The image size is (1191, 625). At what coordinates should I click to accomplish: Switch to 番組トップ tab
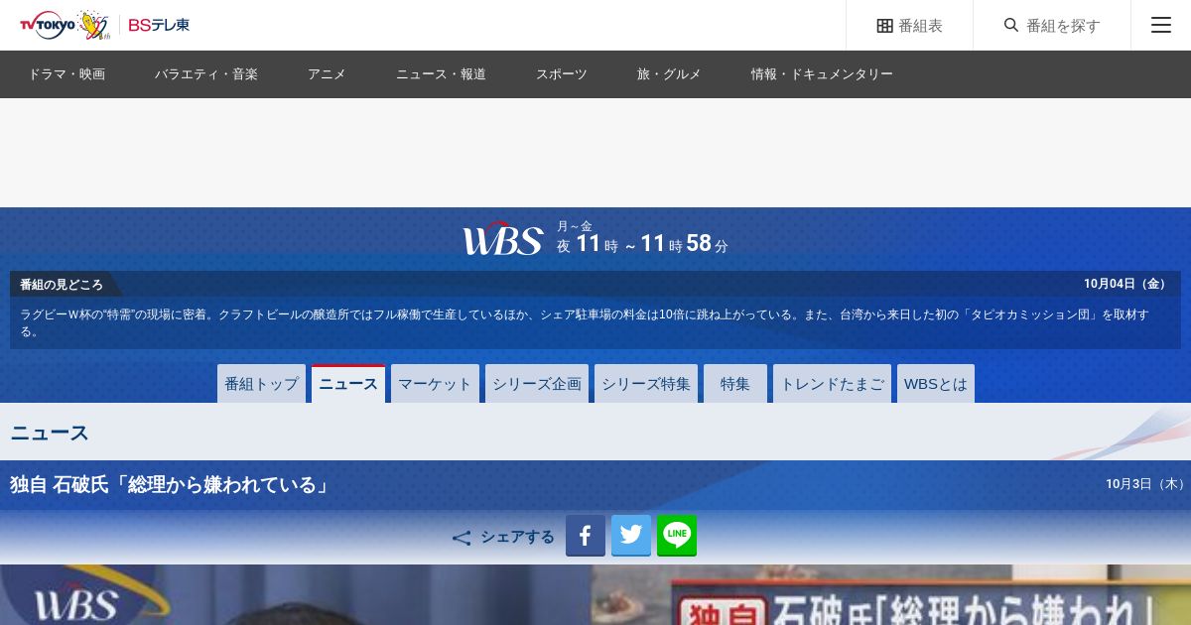point(261,384)
